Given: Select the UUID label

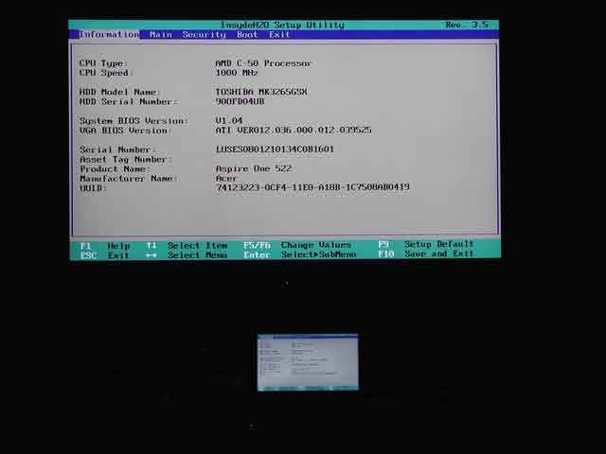Looking at the screenshot, I should (93, 188).
